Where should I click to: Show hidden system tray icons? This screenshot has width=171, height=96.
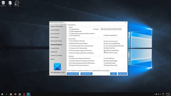(x=154, y=94)
